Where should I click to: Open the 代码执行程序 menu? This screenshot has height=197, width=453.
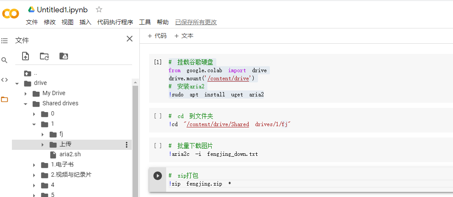[x=115, y=22]
